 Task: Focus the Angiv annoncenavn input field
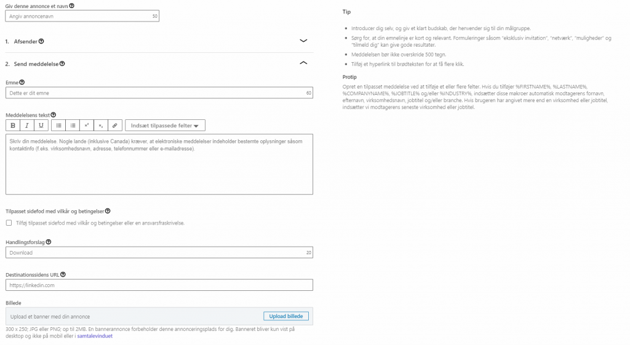click(82, 16)
